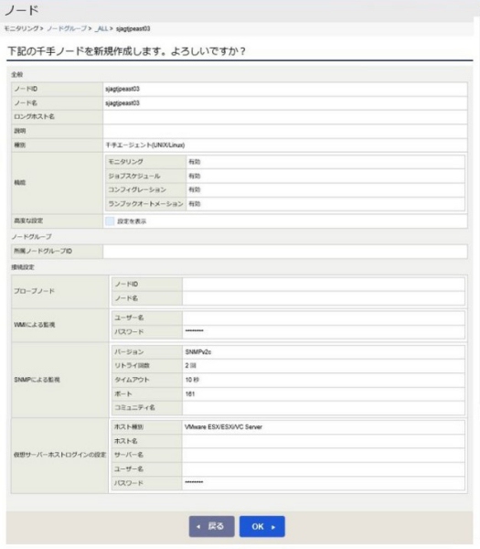Click the empty 所属ノードグループID value cell
The image size is (480, 549).
285,252
